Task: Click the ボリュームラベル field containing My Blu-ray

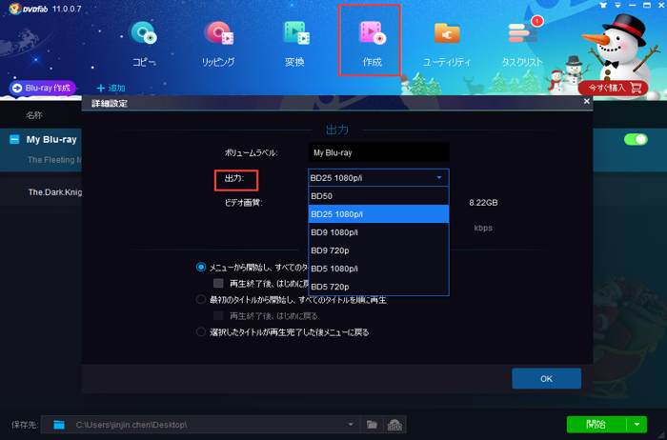Action: (x=378, y=152)
